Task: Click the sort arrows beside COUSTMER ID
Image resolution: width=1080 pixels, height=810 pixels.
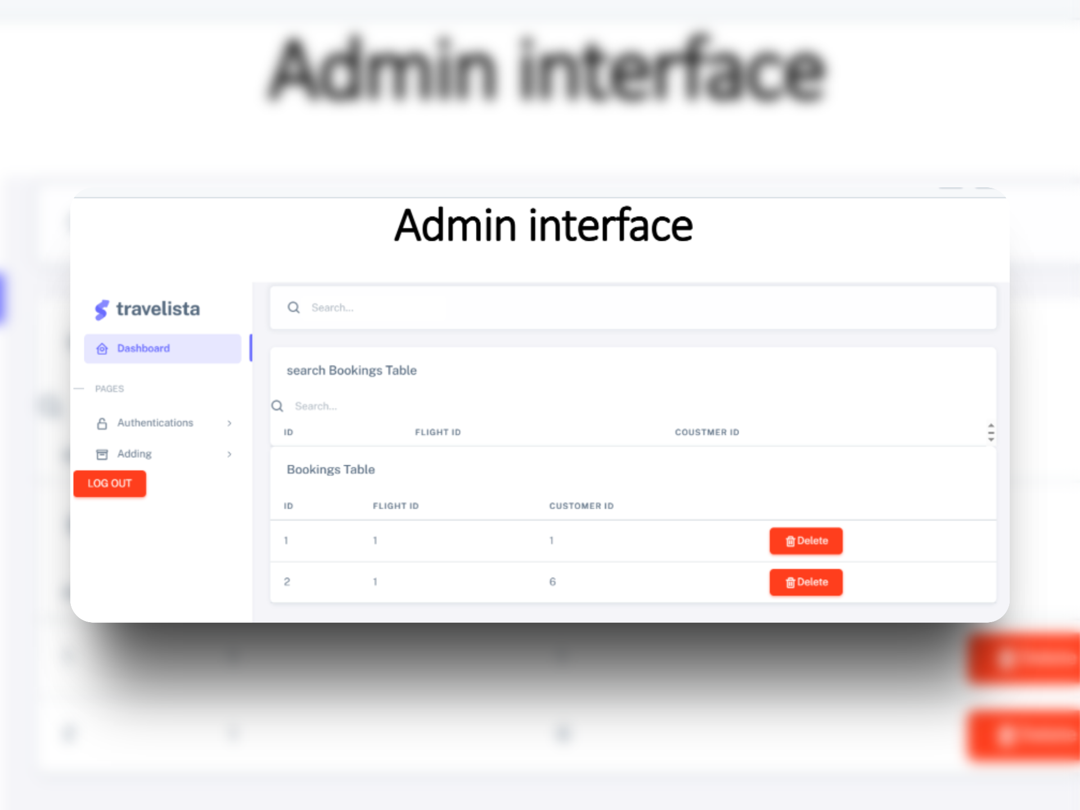Action: point(991,432)
